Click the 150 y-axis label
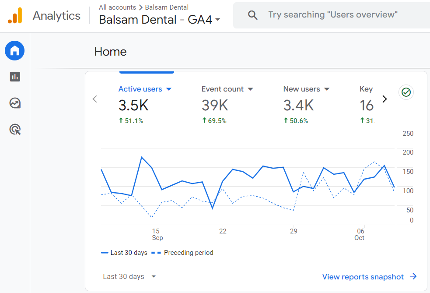The height and width of the screenshot is (293, 430). pos(408,172)
